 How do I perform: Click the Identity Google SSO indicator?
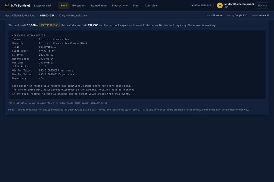(236, 15)
